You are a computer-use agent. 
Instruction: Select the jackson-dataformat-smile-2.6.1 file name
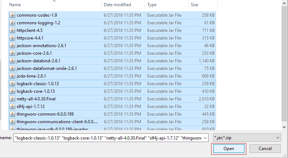[x=47, y=68]
